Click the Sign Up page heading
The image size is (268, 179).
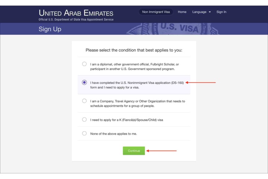[50, 29]
